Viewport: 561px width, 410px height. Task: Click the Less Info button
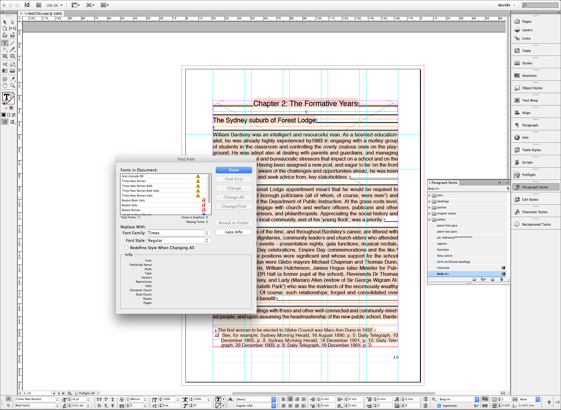pos(234,232)
